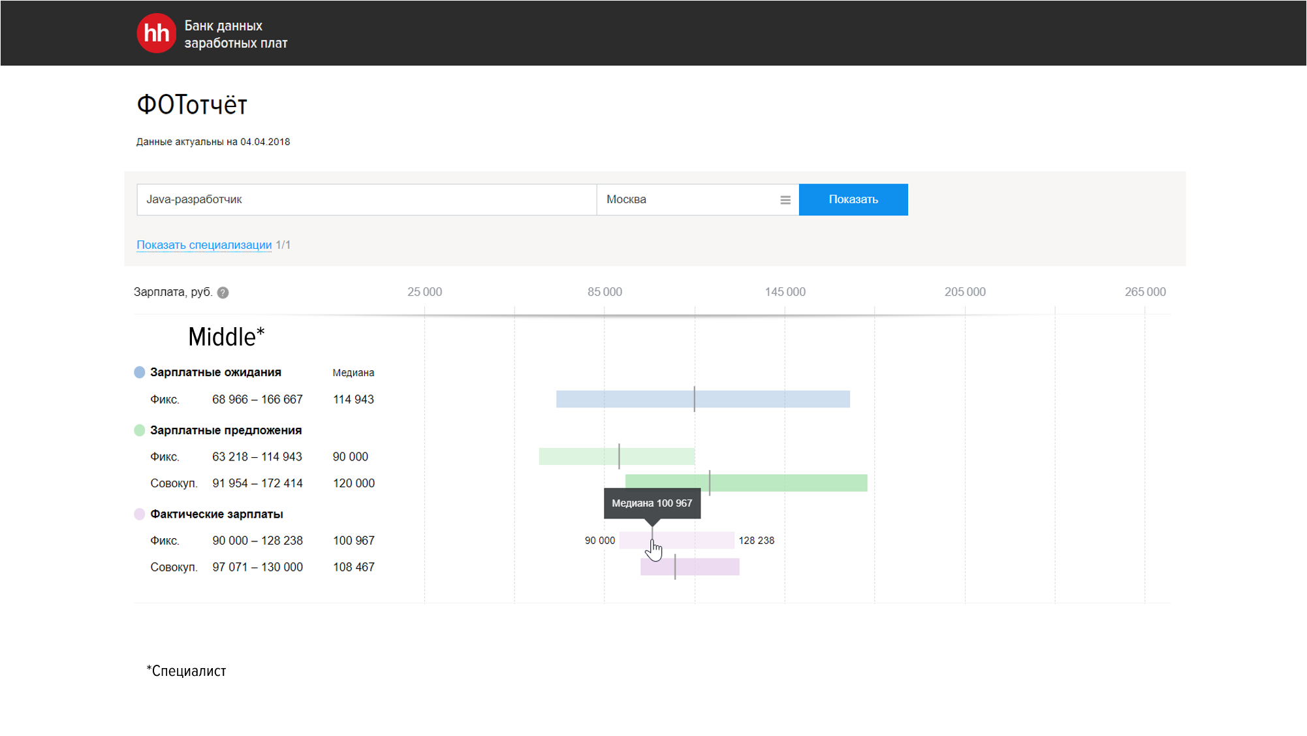This screenshot has height=736, width=1307.
Task: Click the Показать button
Action: pyautogui.click(x=853, y=200)
